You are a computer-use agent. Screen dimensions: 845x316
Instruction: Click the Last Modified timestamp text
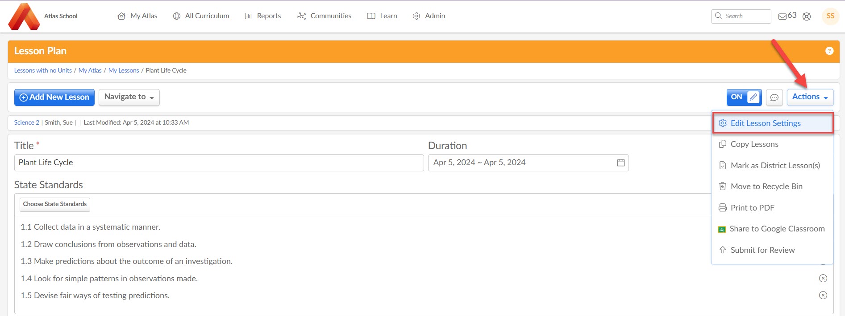point(136,122)
